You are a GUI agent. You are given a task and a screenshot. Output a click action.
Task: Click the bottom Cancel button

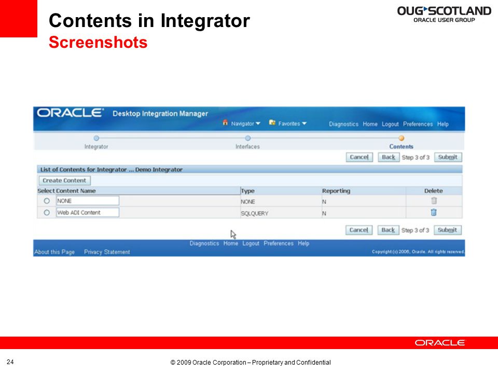359,230
